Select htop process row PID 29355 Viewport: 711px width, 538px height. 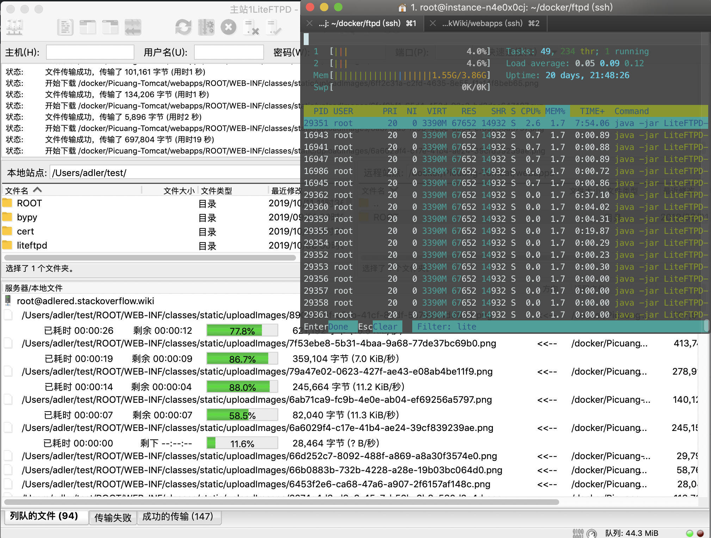coord(506,231)
